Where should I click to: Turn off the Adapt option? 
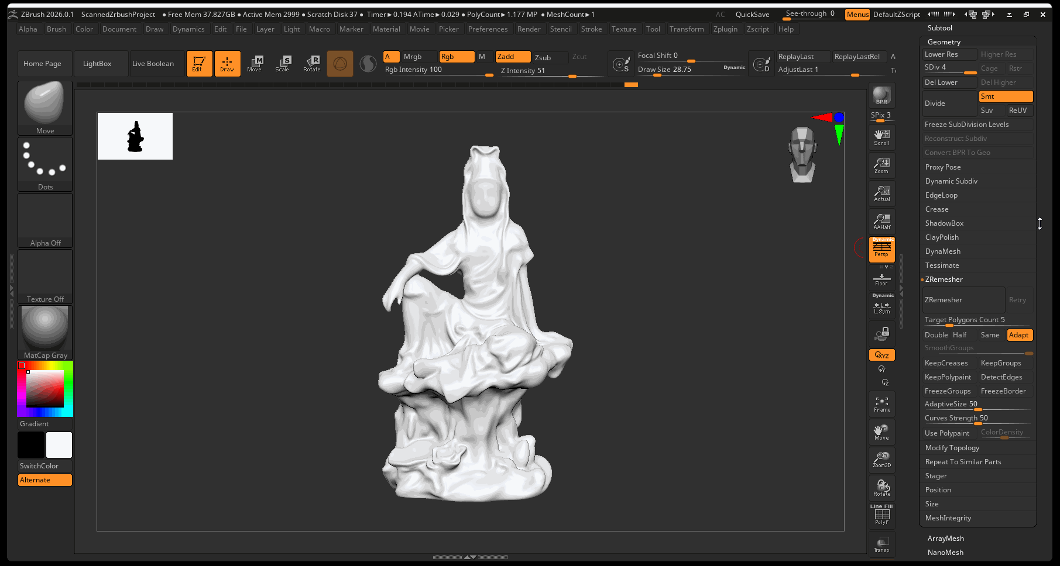tap(1019, 335)
